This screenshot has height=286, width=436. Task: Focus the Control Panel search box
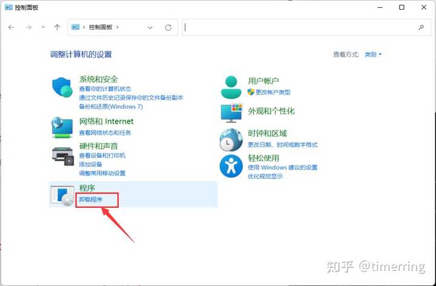click(306, 27)
